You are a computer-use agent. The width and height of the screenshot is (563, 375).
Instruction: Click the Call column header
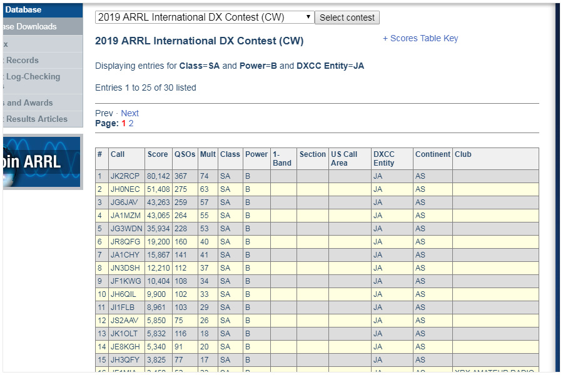click(118, 154)
